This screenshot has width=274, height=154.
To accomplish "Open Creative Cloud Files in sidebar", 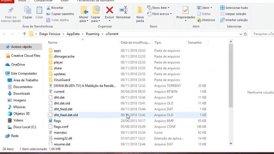I will (x=23, y=56).
